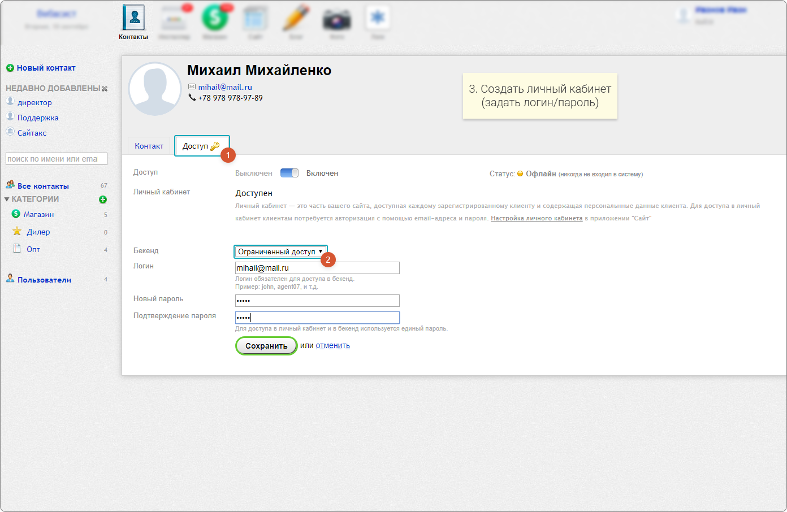787x512 pixels.
Task: Clear the Недавно добавлены list with the X icon
Action: point(105,89)
